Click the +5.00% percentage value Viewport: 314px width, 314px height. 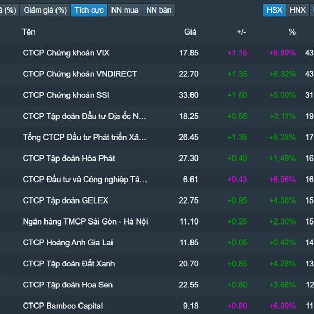[x=283, y=95]
